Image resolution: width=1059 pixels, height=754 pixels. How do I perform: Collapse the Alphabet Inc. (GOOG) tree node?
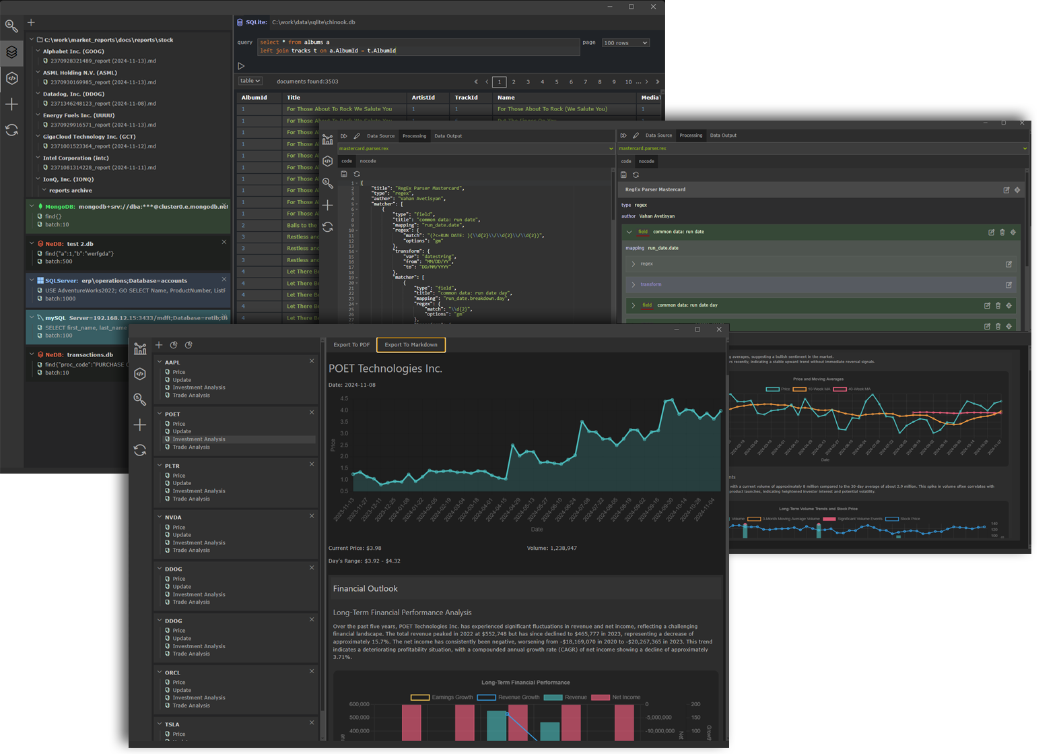(x=38, y=51)
